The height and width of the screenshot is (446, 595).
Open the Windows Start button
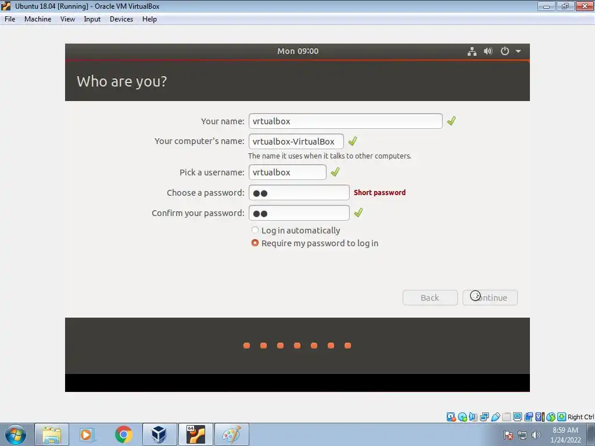pyautogui.click(x=16, y=434)
